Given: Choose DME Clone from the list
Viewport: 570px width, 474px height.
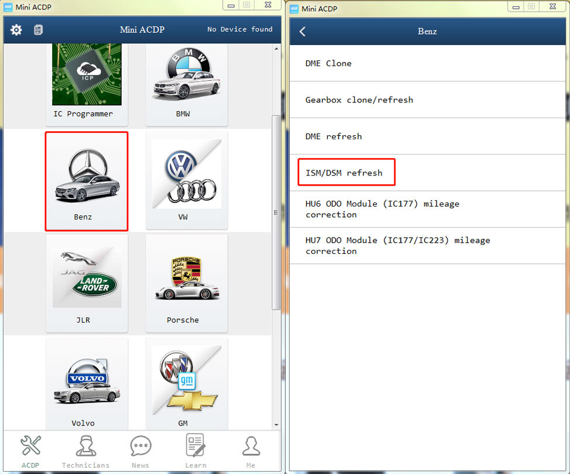Looking at the screenshot, I should 328,63.
